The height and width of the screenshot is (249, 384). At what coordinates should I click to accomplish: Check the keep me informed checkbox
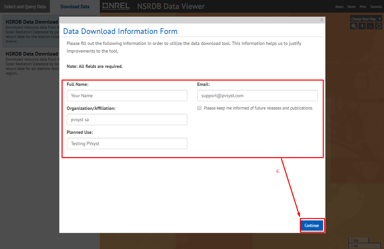[x=199, y=108]
